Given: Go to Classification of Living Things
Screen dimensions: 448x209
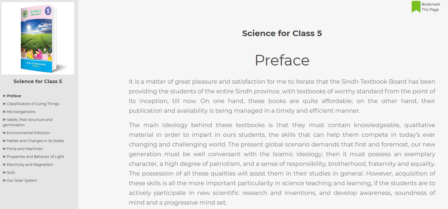Looking at the screenshot, I should [33, 104].
